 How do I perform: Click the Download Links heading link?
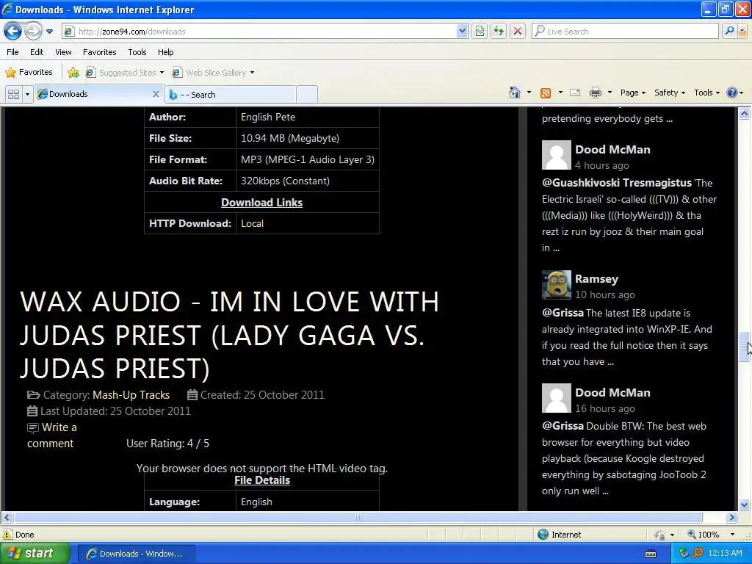[x=262, y=203]
